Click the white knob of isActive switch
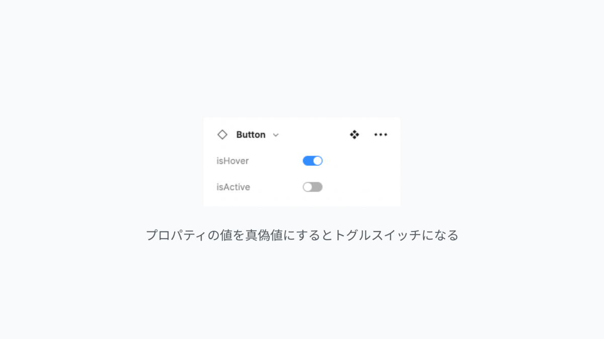The height and width of the screenshot is (339, 604). (308, 187)
